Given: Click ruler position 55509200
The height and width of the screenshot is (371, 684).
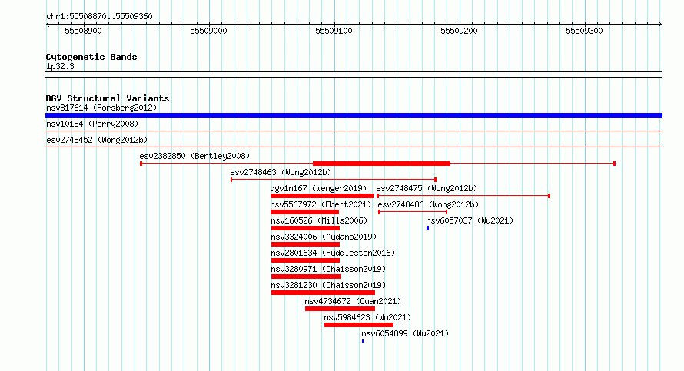Looking at the screenshot, I should coord(459,31).
